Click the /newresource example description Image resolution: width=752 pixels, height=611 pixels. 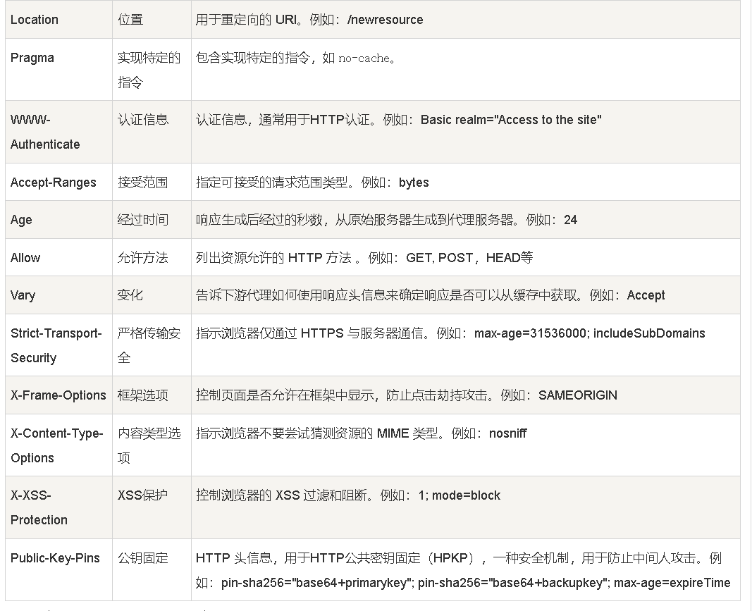[x=309, y=20]
